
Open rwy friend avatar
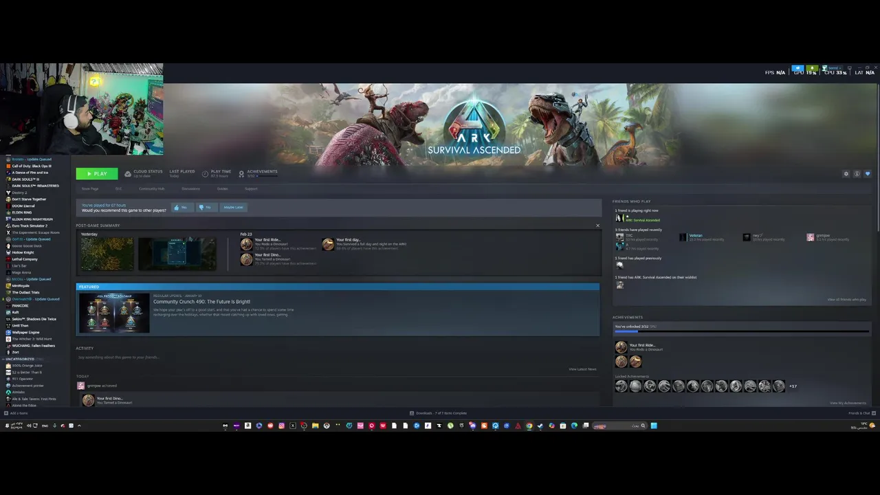point(747,237)
